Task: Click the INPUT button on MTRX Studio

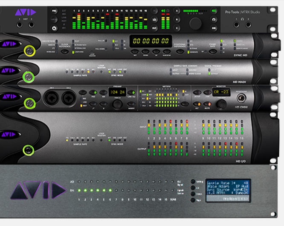Action: 54,19
